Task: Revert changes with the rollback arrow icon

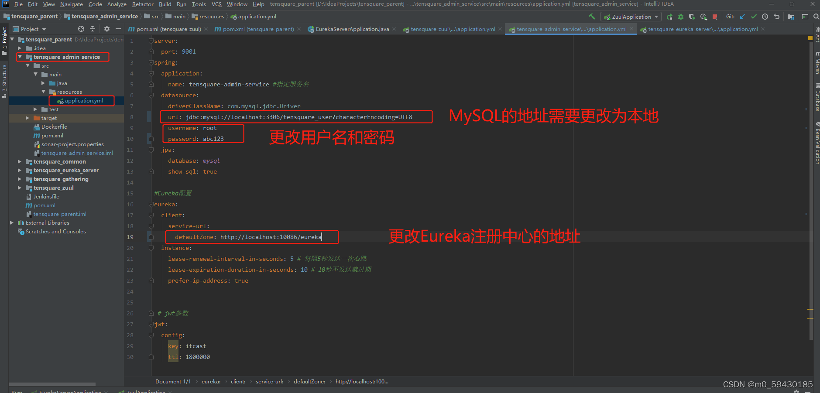Action: tap(776, 17)
